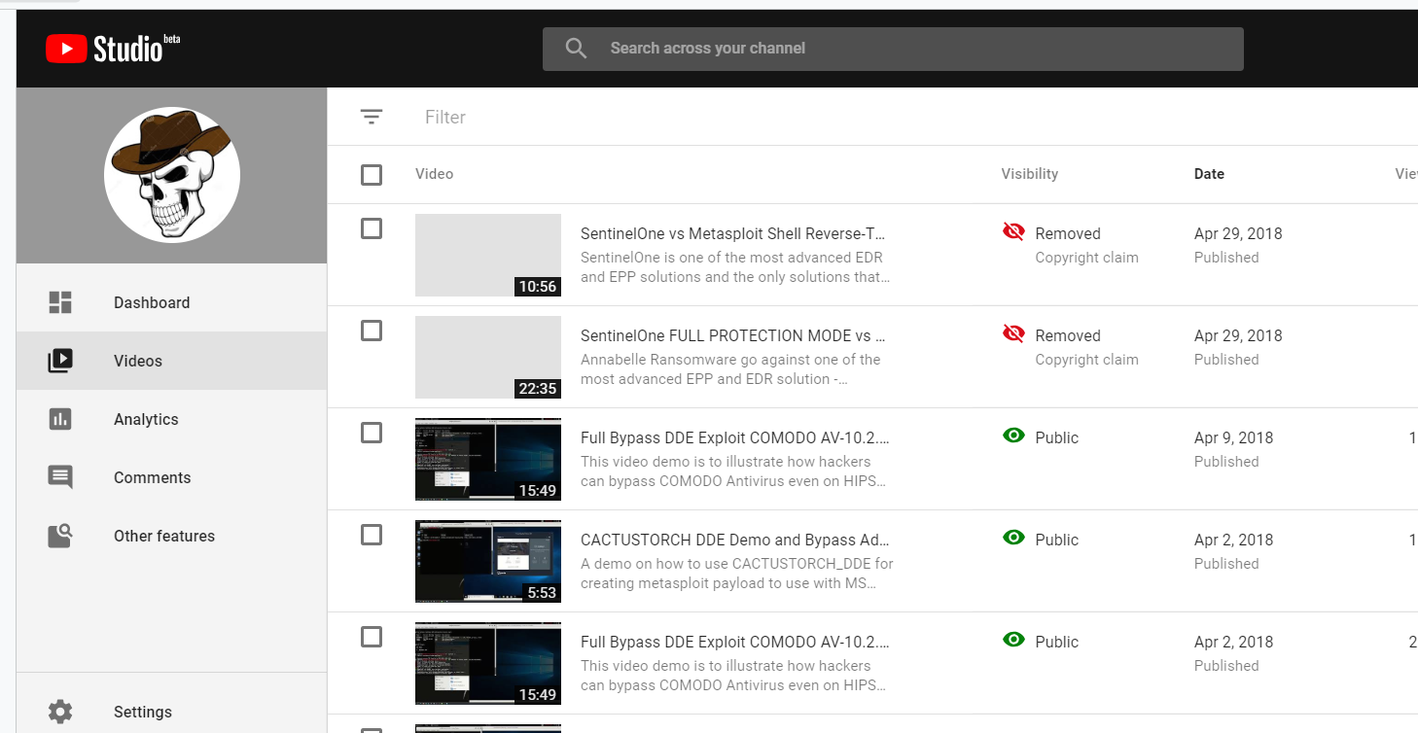Go to Videos in the sidebar
This screenshot has height=733, width=1418.
tap(171, 361)
